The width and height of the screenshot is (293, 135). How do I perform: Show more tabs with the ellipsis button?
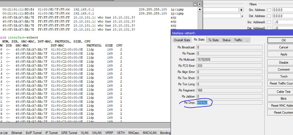coord(247,40)
